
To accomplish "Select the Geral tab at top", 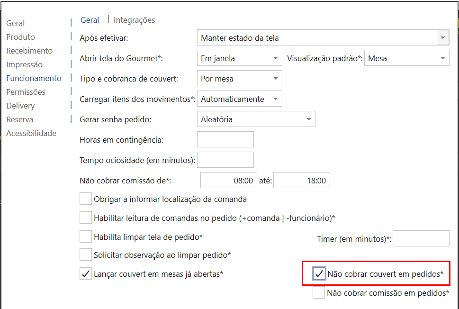I will point(90,20).
